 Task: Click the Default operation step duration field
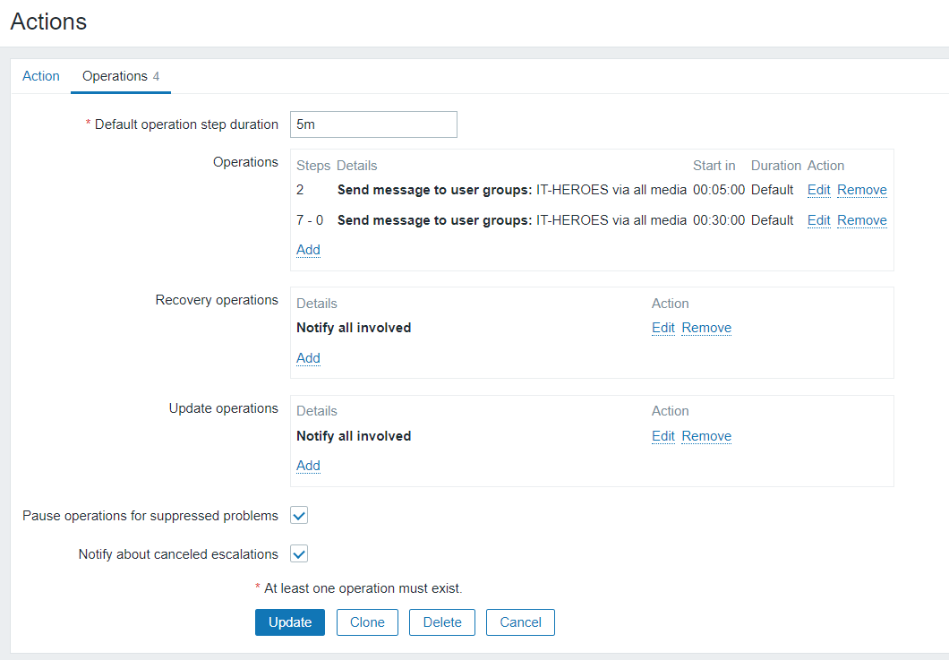pos(373,124)
